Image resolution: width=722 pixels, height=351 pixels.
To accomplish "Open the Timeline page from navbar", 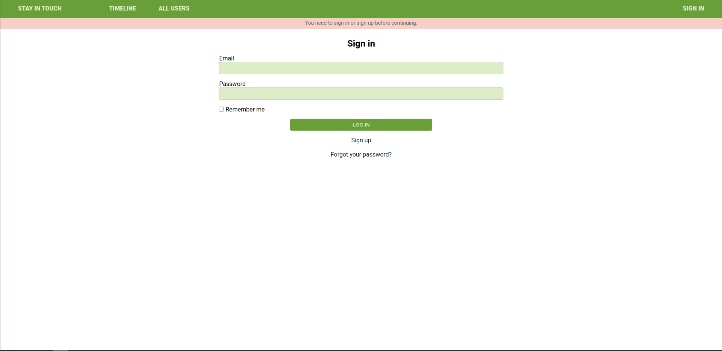I will click(122, 8).
